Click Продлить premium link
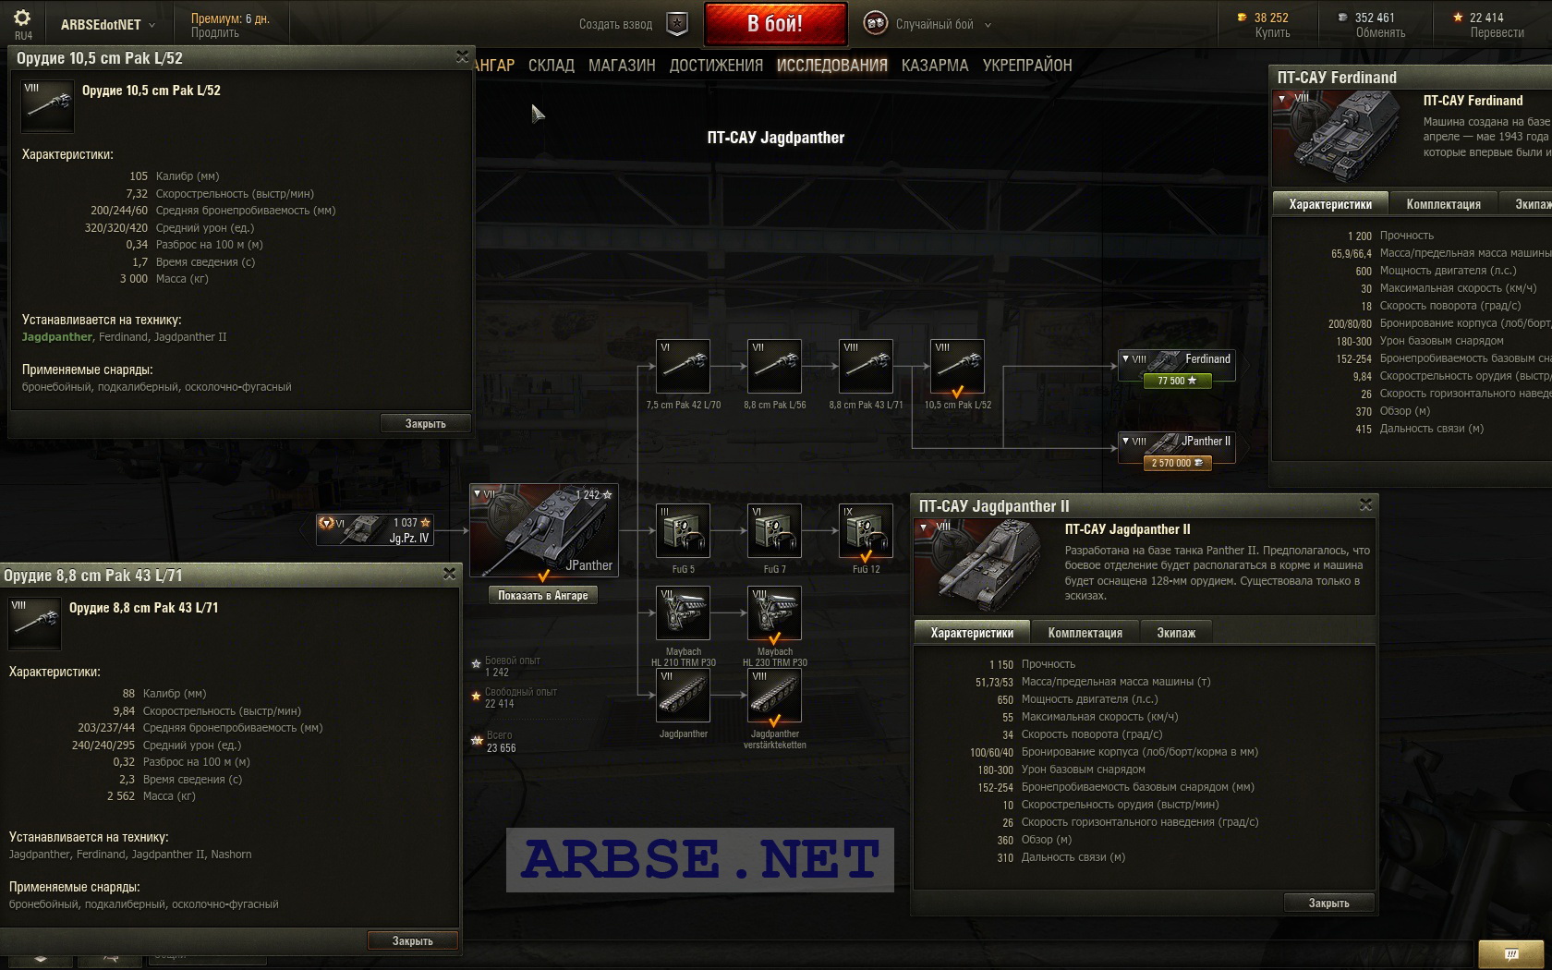Screen dimensions: 1552x970 pyautogui.click(x=214, y=32)
